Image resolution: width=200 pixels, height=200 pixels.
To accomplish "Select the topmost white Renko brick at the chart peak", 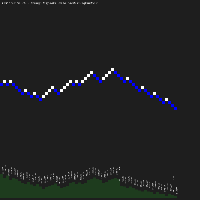I will 112,70.
